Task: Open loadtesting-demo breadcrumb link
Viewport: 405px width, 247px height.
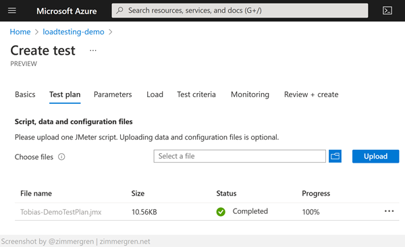Action: pyautogui.click(x=74, y=32)
